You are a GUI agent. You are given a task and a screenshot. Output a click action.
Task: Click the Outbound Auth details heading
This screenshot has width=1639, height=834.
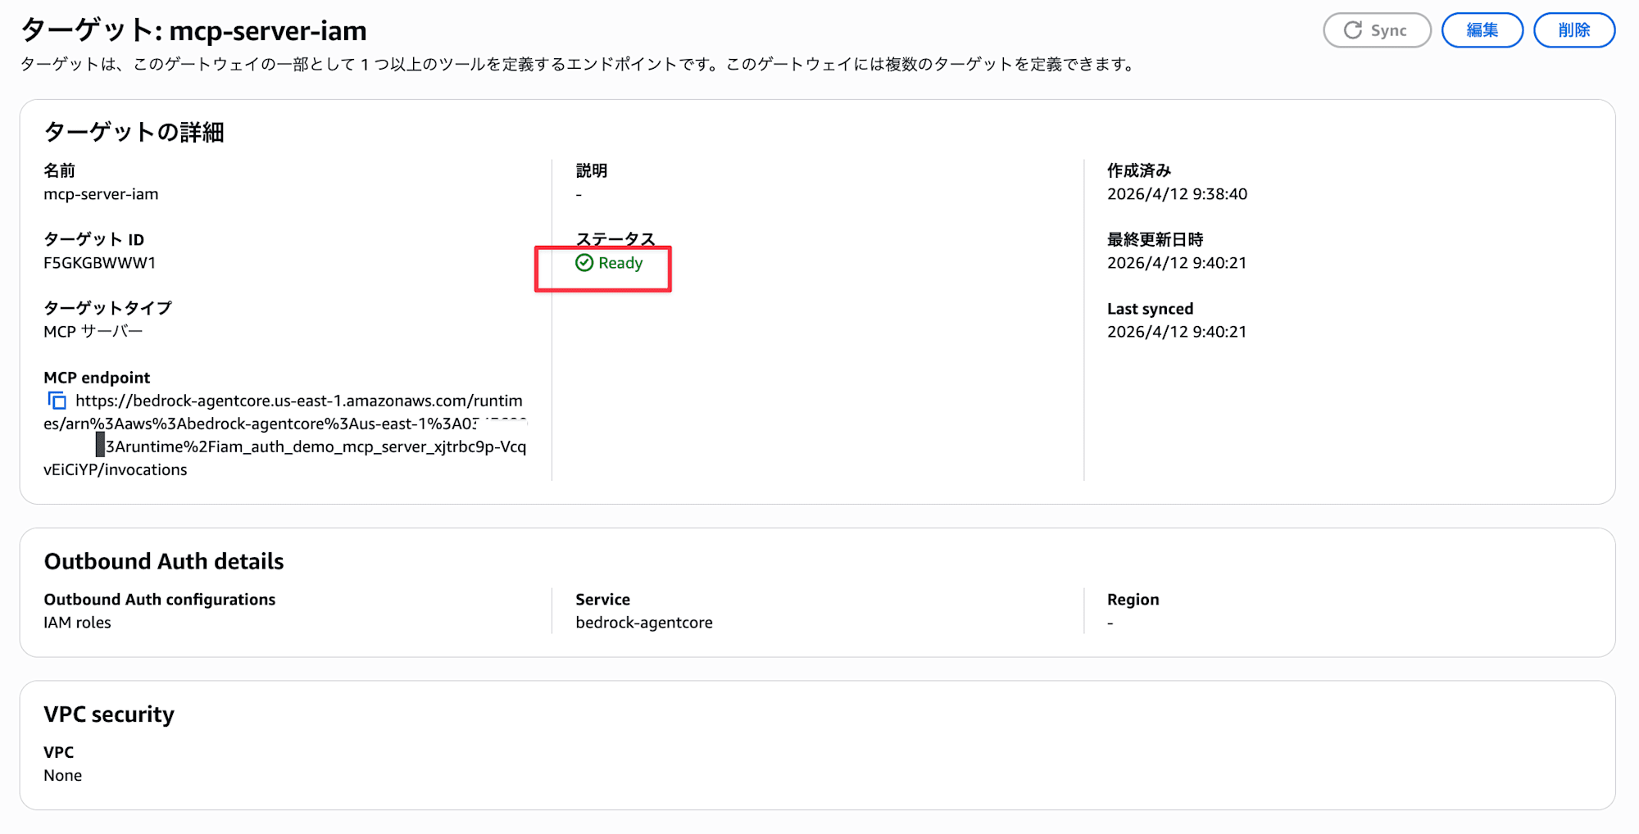[x=164, y=561]
